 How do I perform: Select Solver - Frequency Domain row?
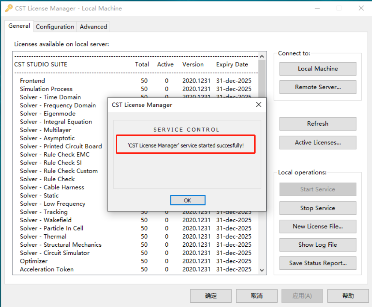[58, 105]
